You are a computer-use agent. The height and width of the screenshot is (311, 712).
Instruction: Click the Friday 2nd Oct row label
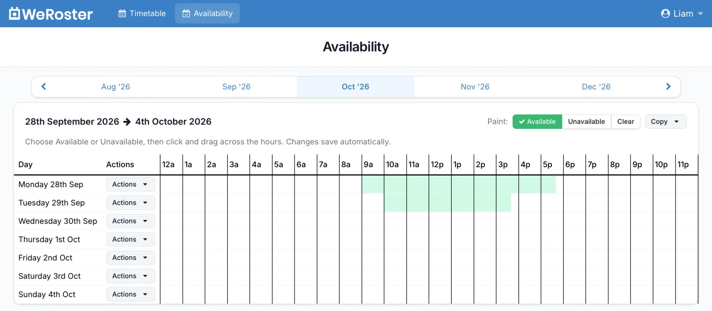click(x=45, y=258)
